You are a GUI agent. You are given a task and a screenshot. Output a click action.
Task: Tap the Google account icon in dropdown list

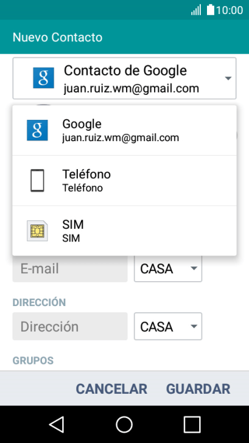point(37,130)
